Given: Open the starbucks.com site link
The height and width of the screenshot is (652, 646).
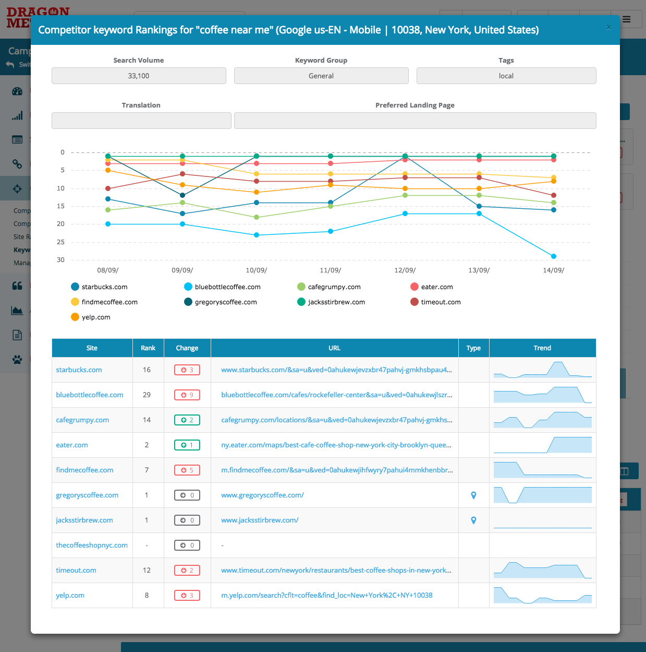Looking at the screenshot, I should coord(79,370).
